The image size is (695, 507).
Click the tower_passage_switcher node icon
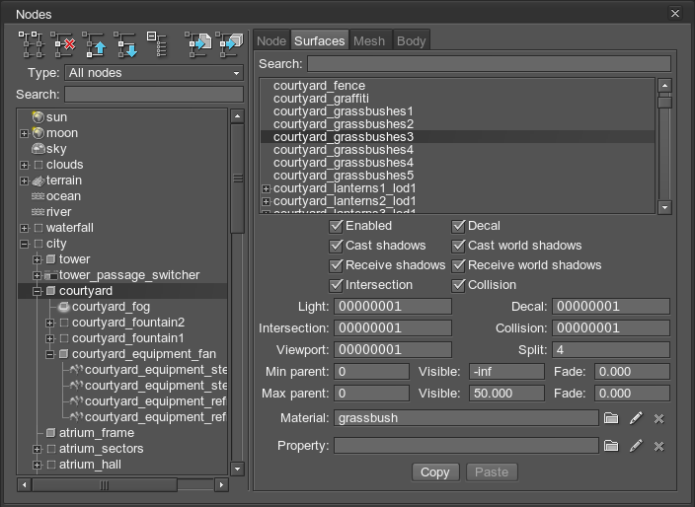pos(51,275)
